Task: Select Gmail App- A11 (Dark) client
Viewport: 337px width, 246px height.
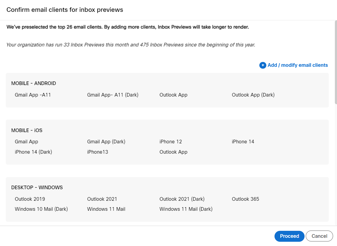Action: 113,95
